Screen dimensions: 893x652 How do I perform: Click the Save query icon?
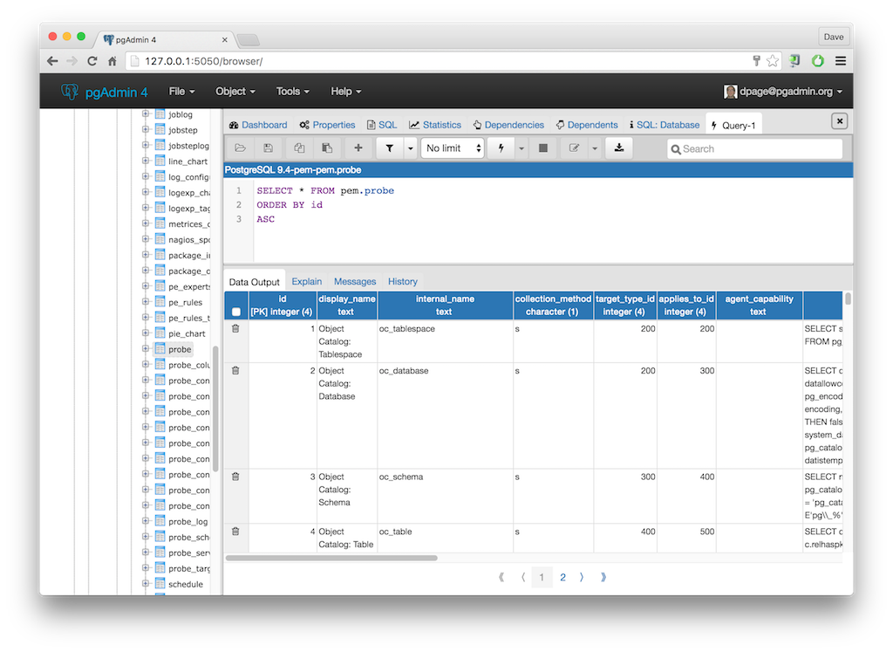pos(268,148)
